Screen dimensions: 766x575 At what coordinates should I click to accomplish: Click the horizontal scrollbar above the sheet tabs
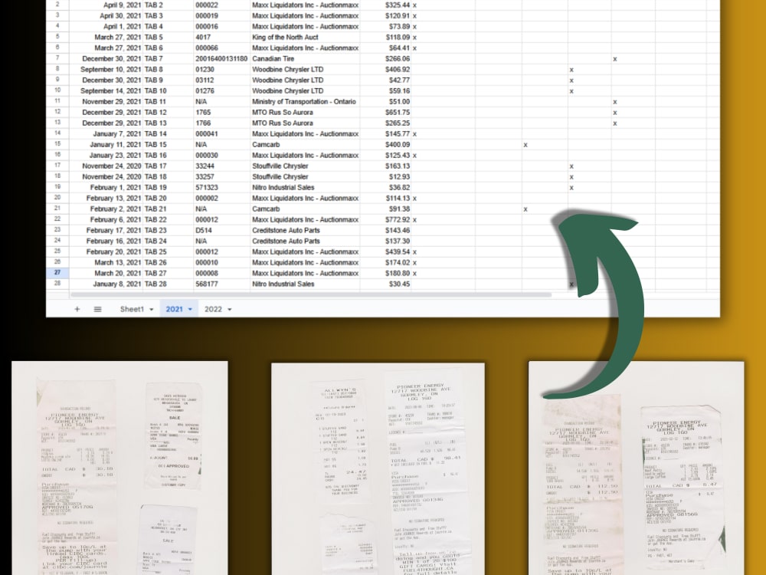tap(306, 294)
